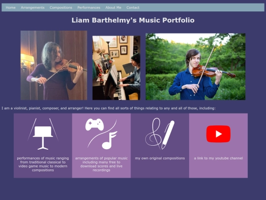Click the pen icon beside treble clef
Image resolution: width=266 pixels, height=200 pixels.
tap(168, 135)
